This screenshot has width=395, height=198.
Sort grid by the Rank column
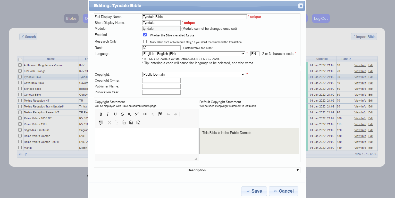pyautogui.click(x=345, y=59)
